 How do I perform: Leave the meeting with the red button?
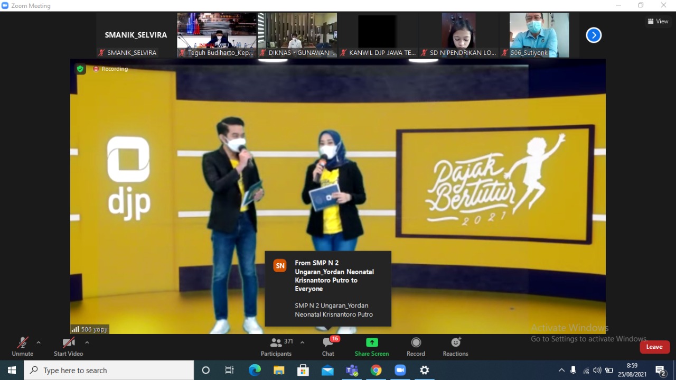tap(654, 347)
